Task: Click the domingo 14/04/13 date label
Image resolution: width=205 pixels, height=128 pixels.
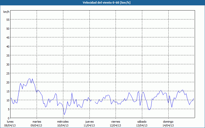Action: [x=168, y=123]
